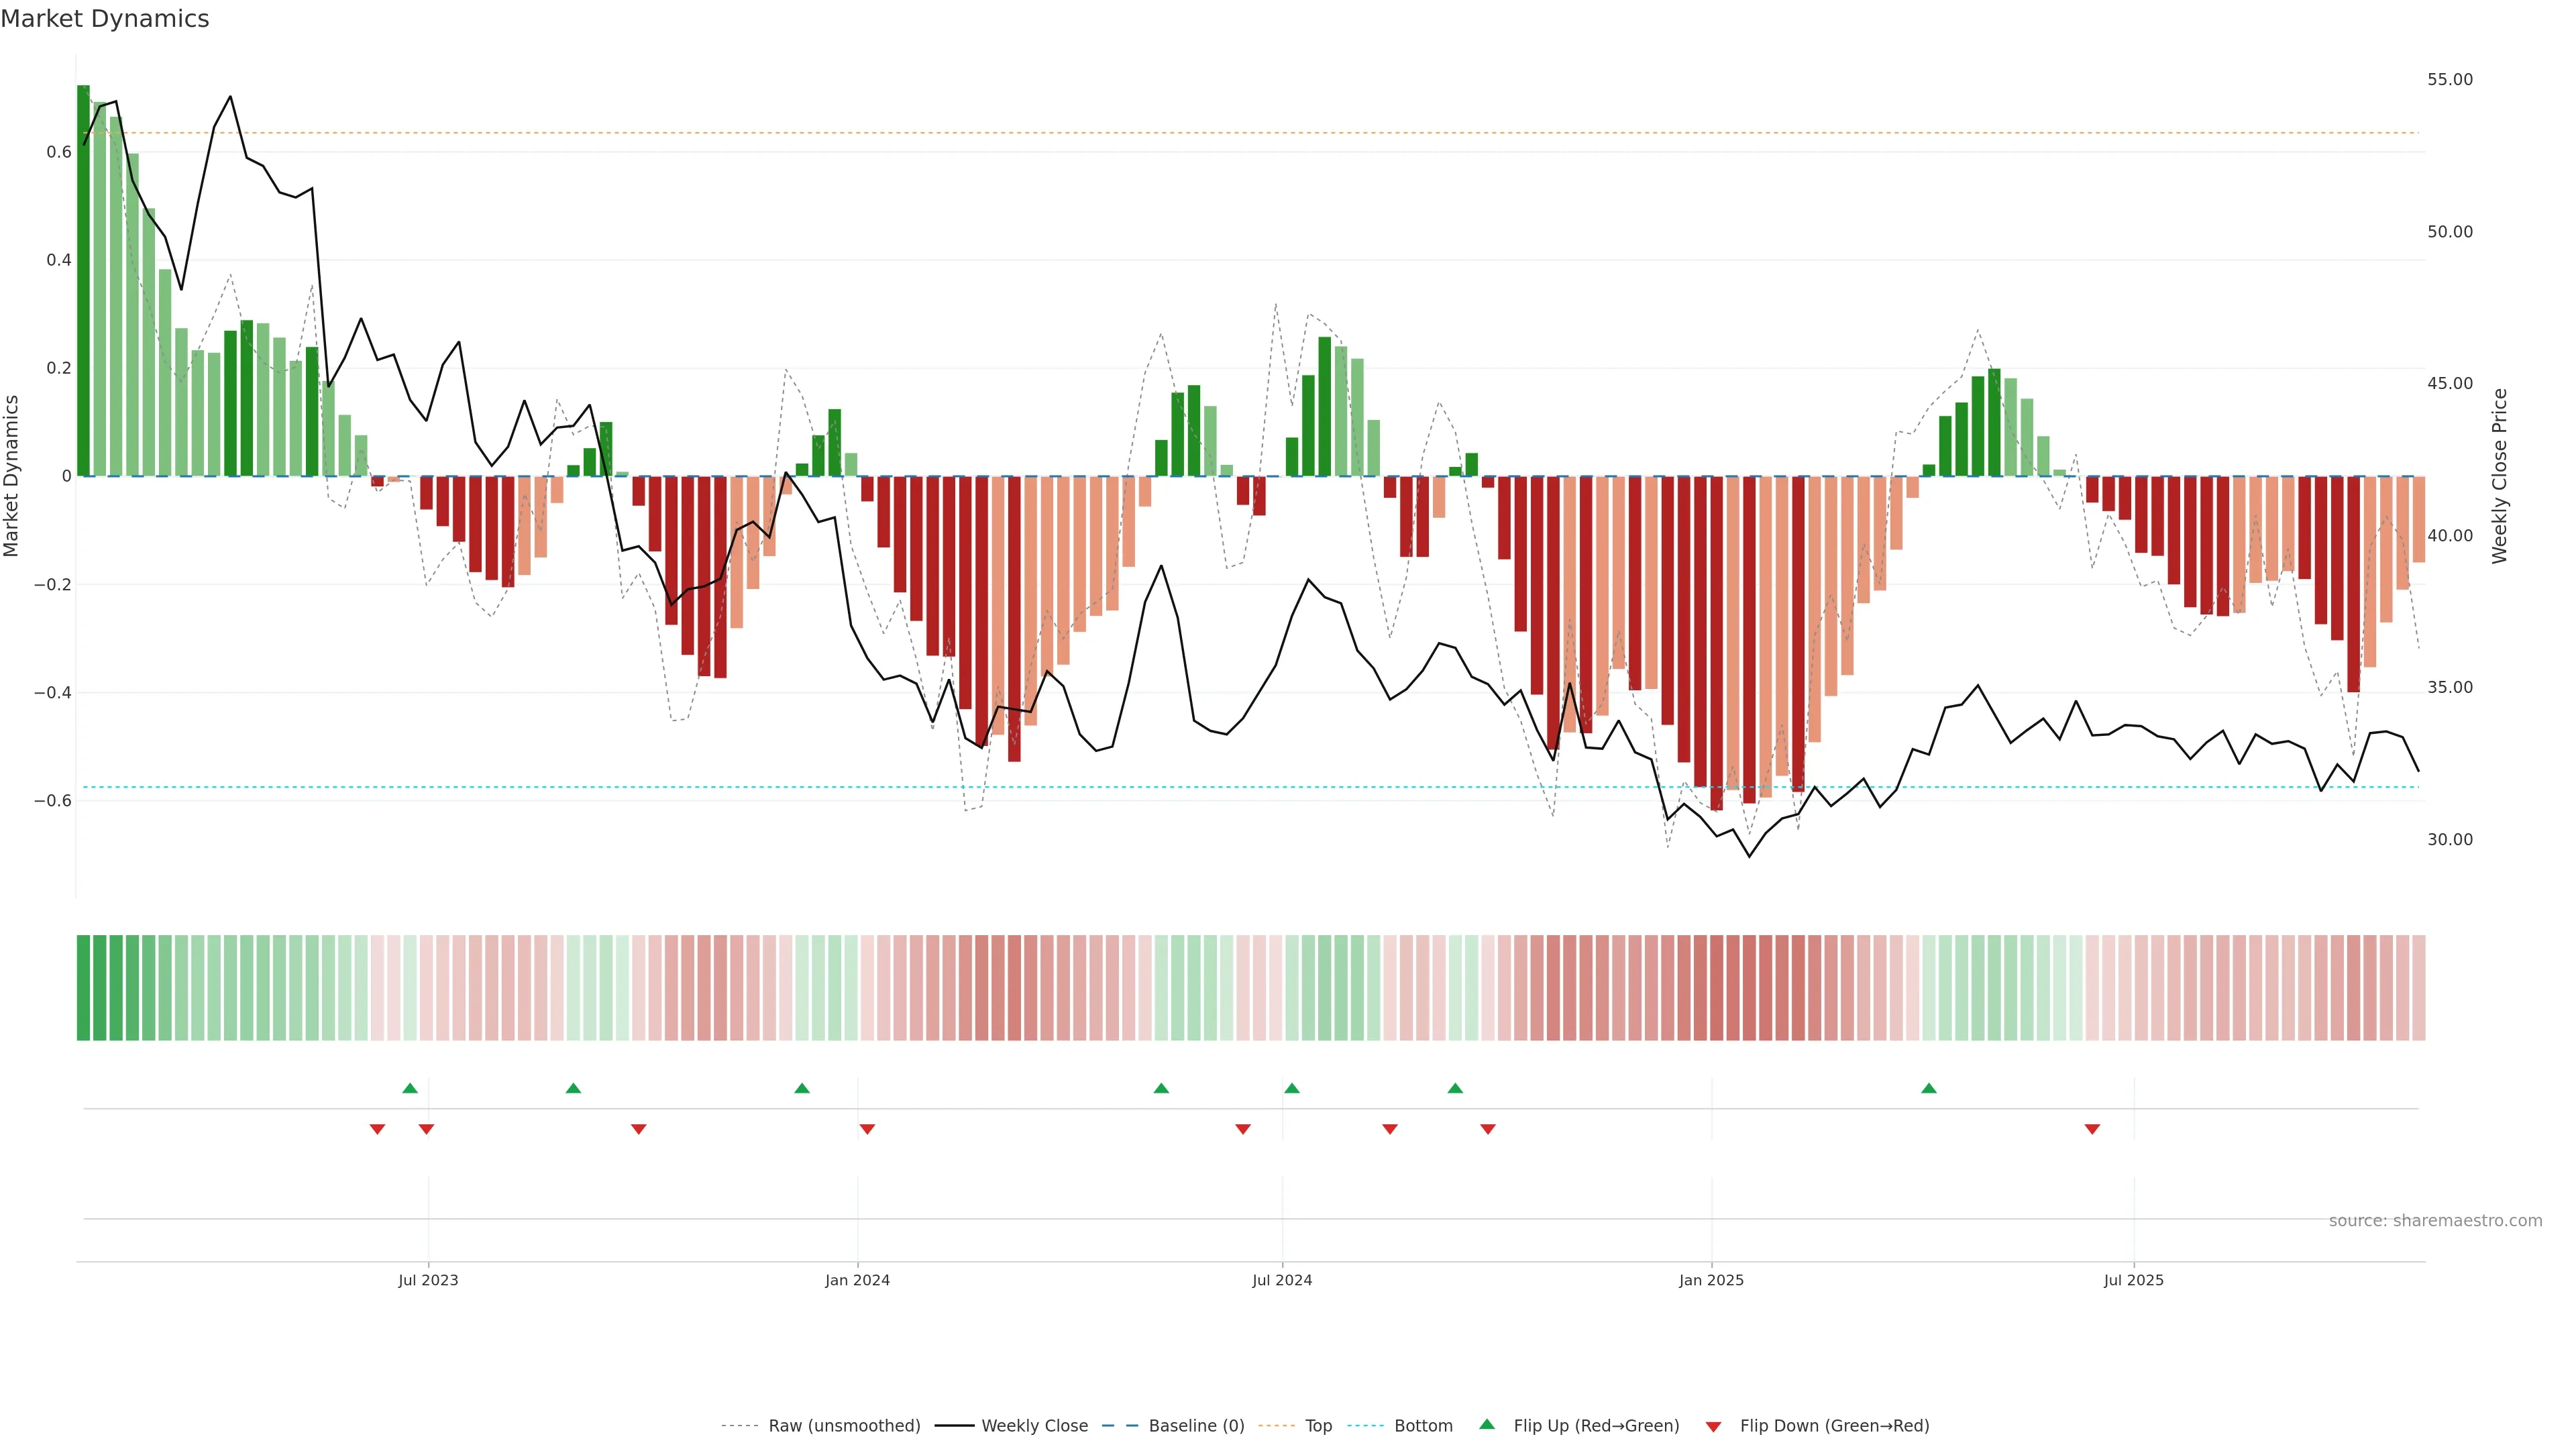Click the Weekly Close Price axis title

(2500, 476)
